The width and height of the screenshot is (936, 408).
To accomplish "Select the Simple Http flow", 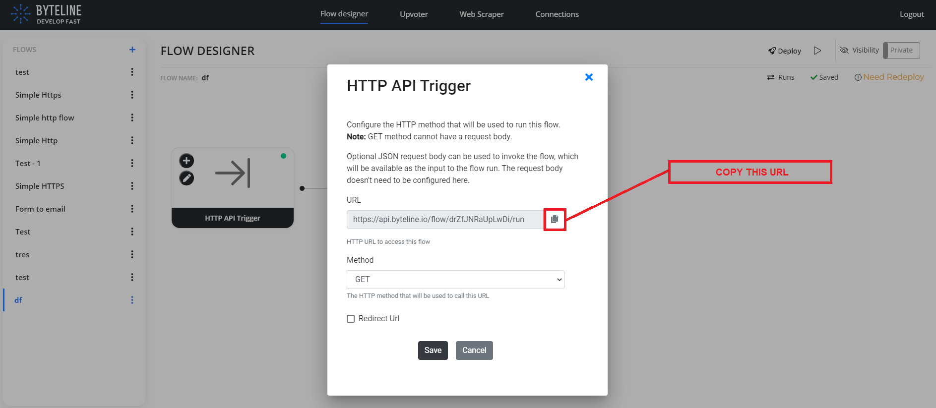I will coord(36,140).
